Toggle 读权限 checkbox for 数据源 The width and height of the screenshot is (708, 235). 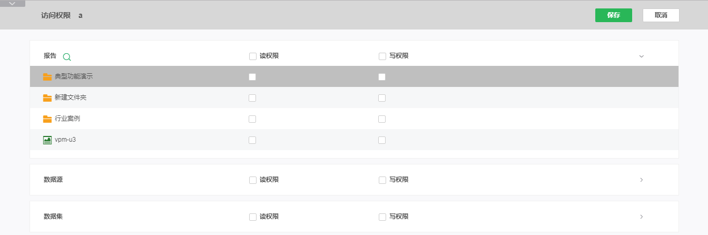[x=253, y=180]
